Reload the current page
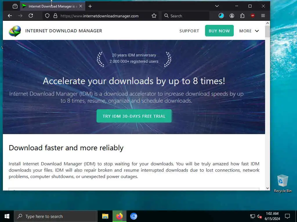 (x=31, y=16)
